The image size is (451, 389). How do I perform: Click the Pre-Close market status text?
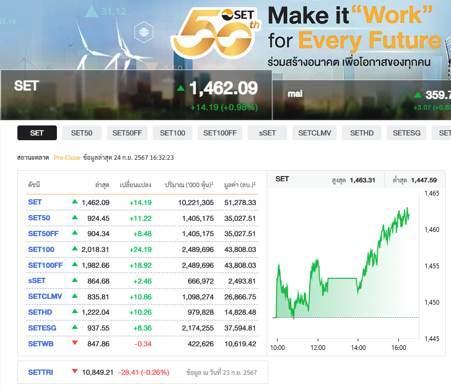(67, 158)
